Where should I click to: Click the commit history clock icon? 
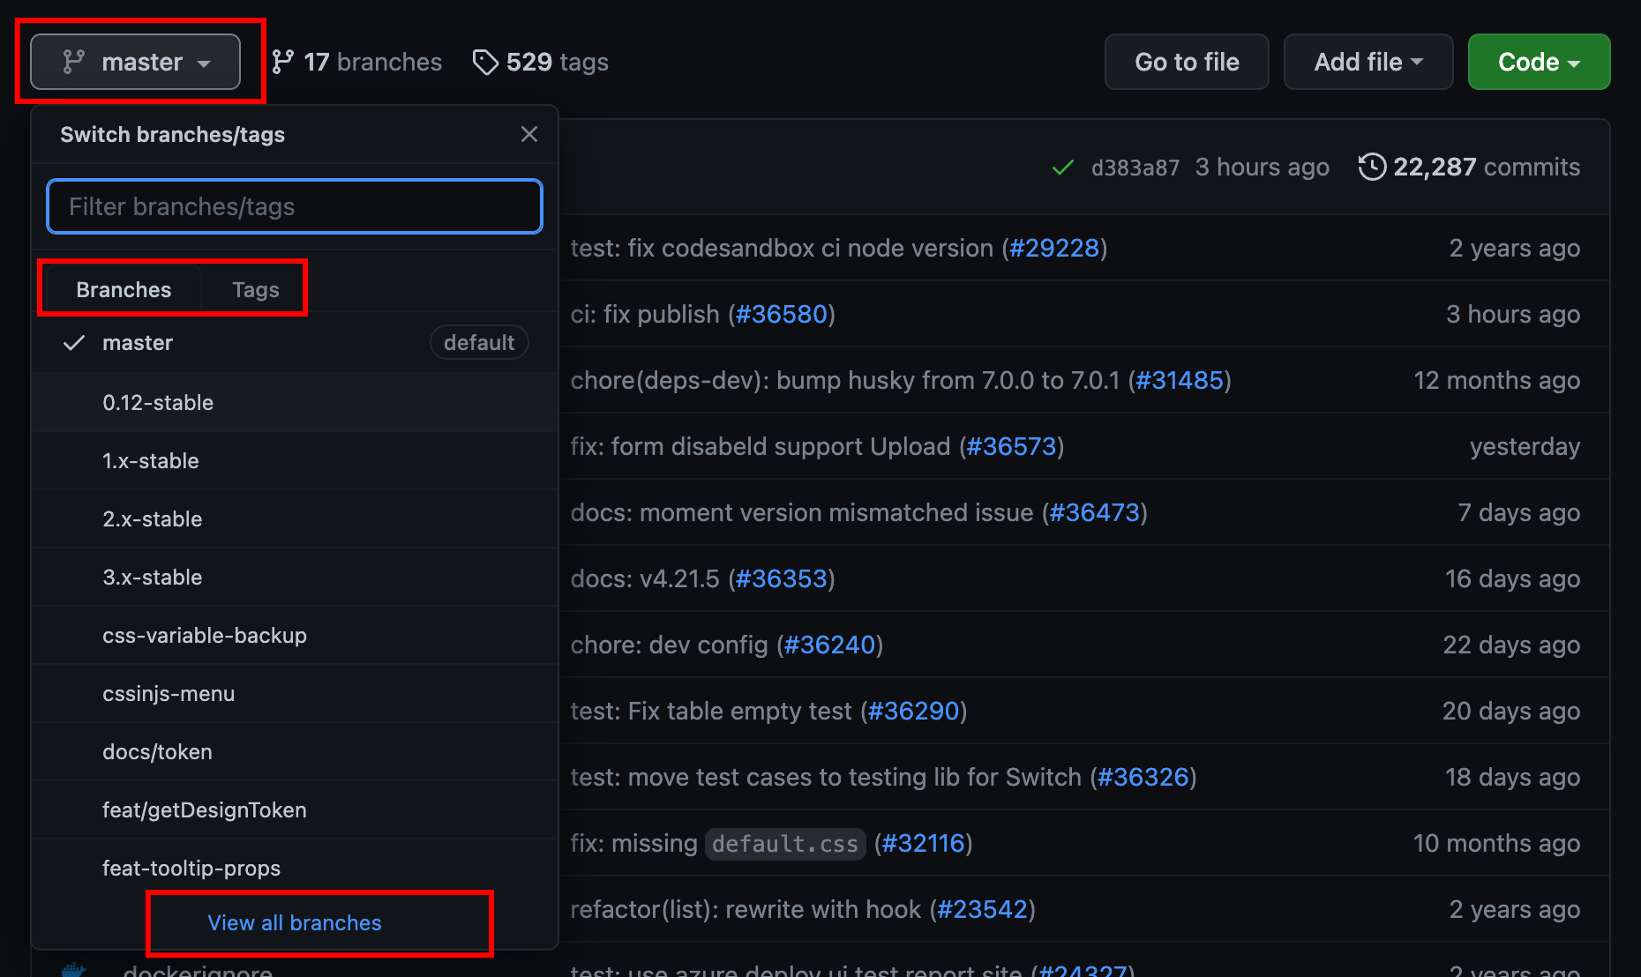pos(1372,167)
